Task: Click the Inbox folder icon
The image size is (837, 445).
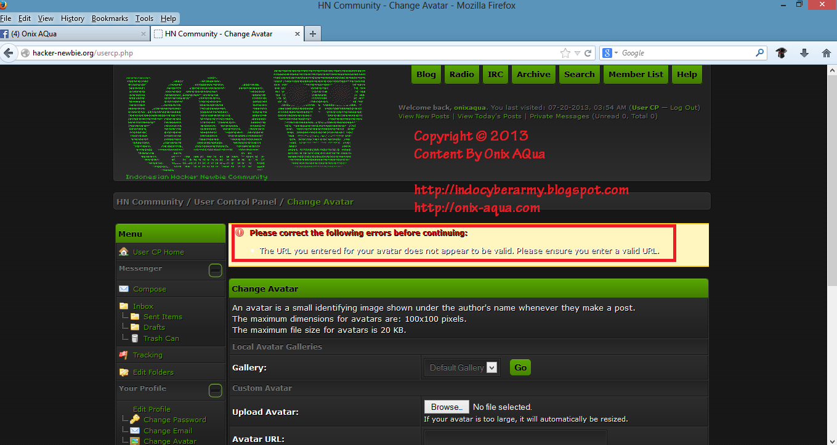Action: point(124,306)
